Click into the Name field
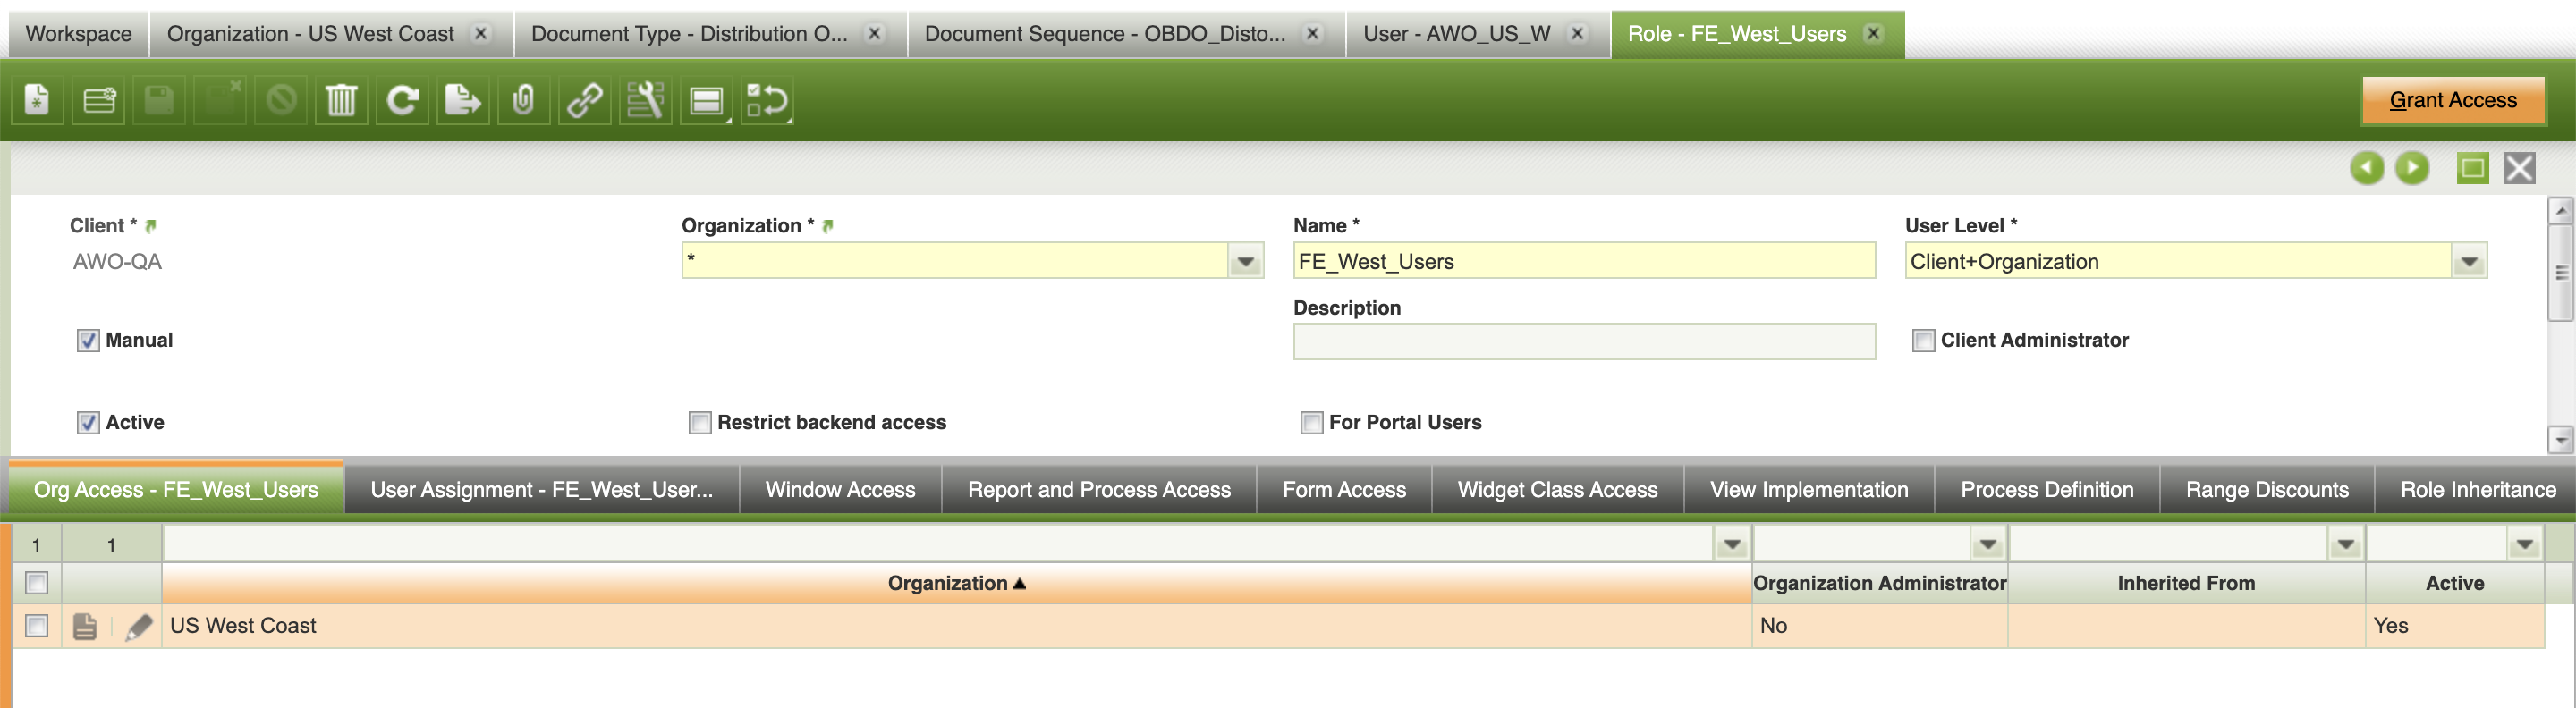The height and width of the screenshot is (708, 2576). 1584,262
